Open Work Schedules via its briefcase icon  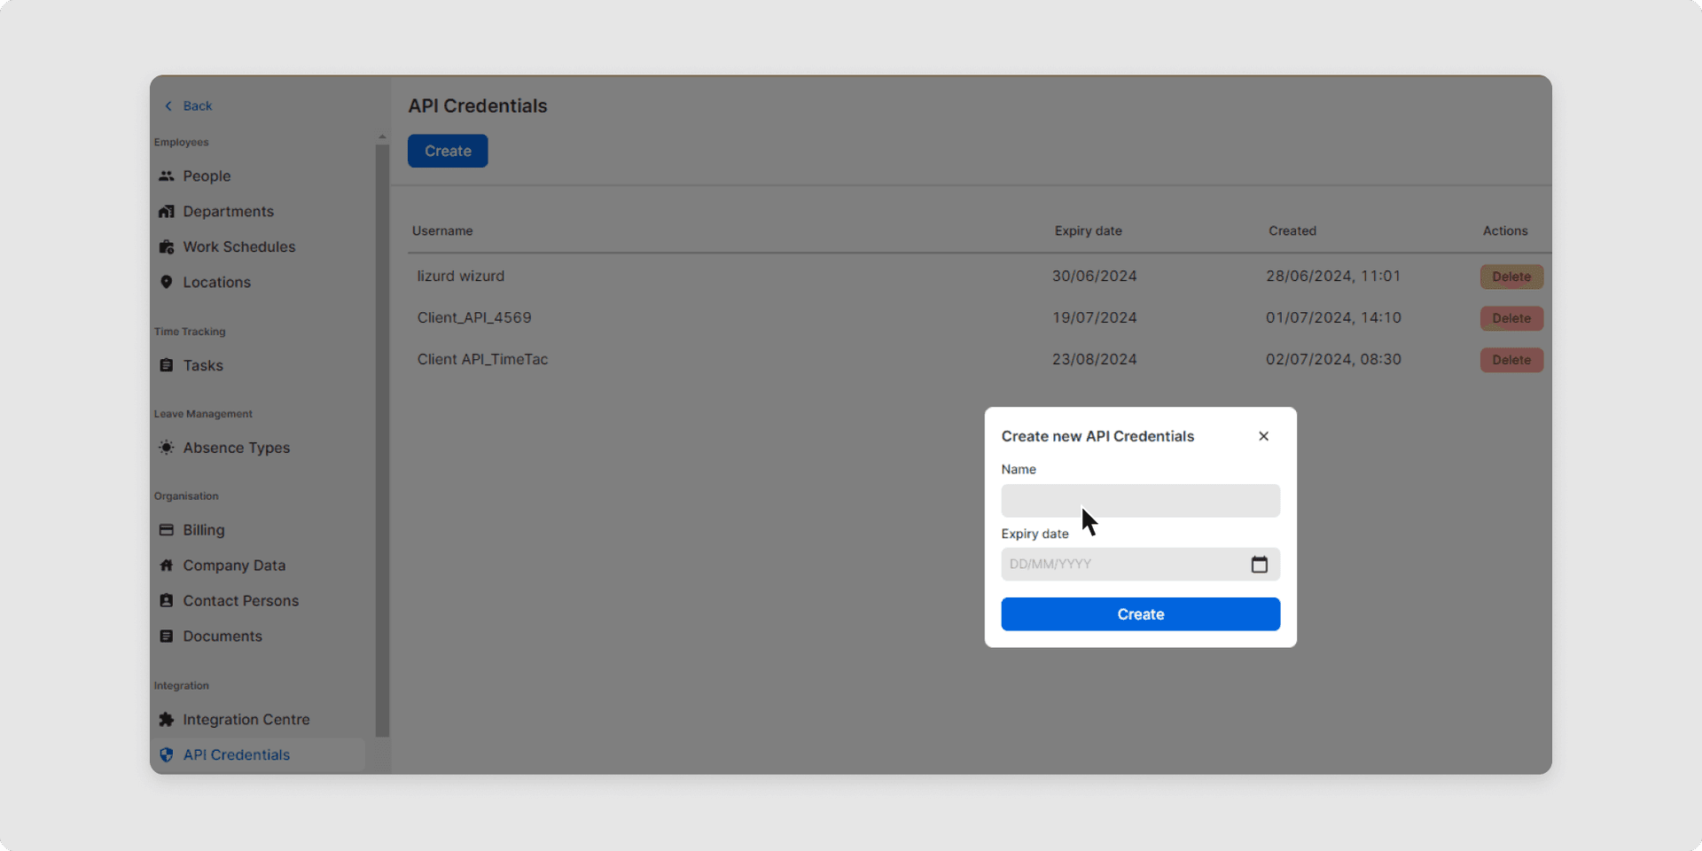(168, 246)
